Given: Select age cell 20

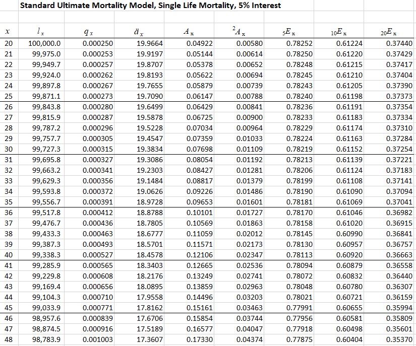Looking at the screenshot, I should pyautogui.click(x=9, y=43).
